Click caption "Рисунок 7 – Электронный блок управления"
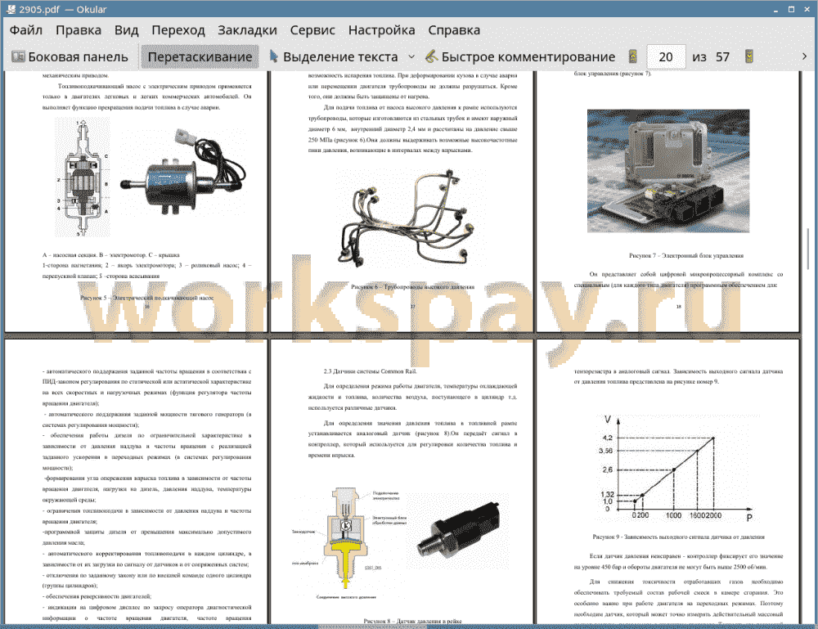Image resolution: width=818 pixels, height=629 pixels. [686, 255]
